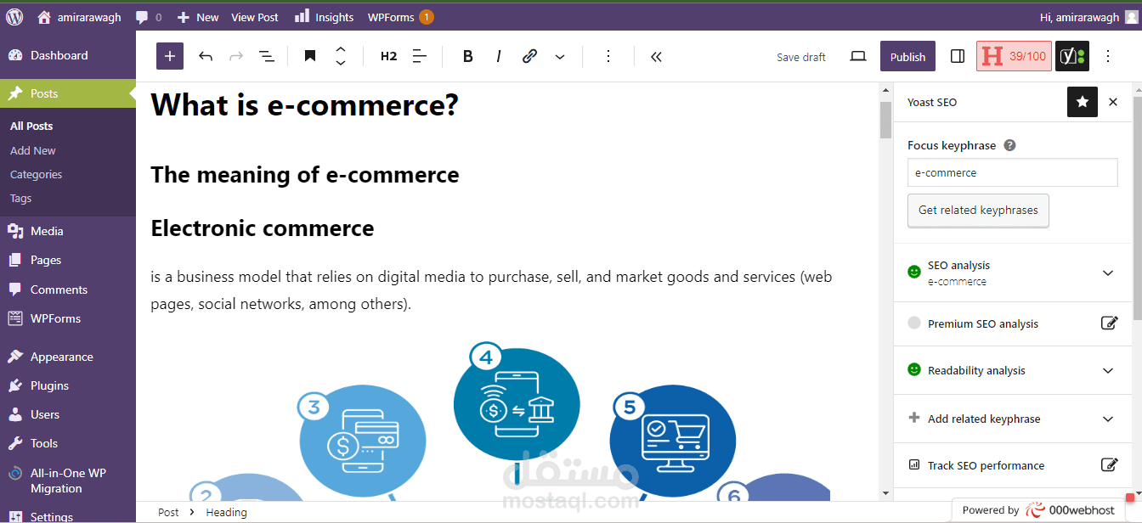Viewport: 1142px width, 523px height.
Task: Redo the last undone edit
Action: [236, 56]
